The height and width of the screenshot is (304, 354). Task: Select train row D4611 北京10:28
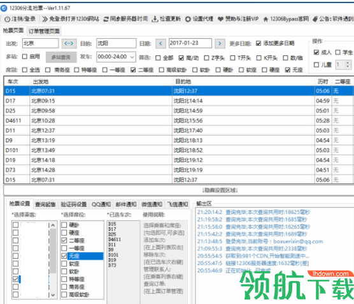pos(178,120)
